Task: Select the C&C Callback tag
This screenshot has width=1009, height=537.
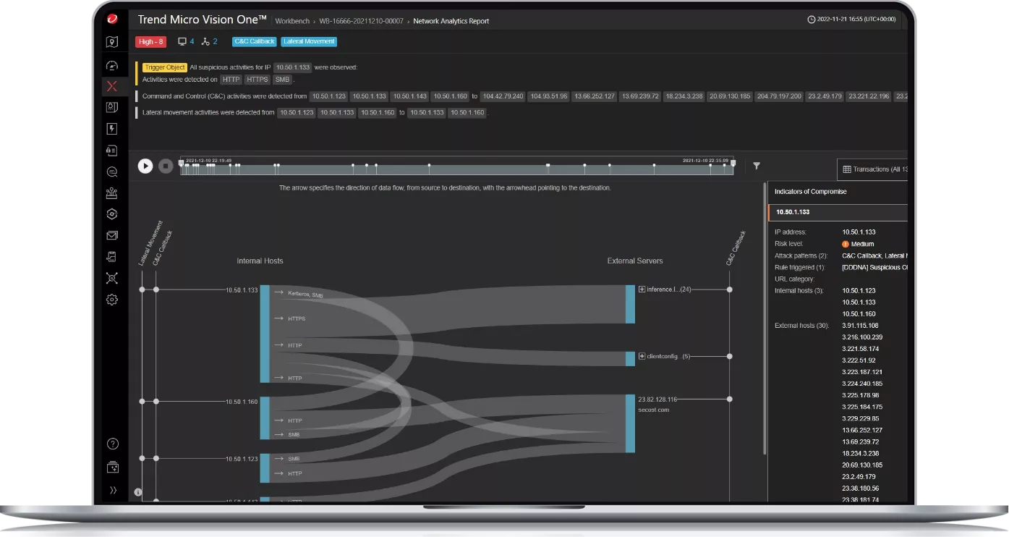Action: click(x=255, y=42)
